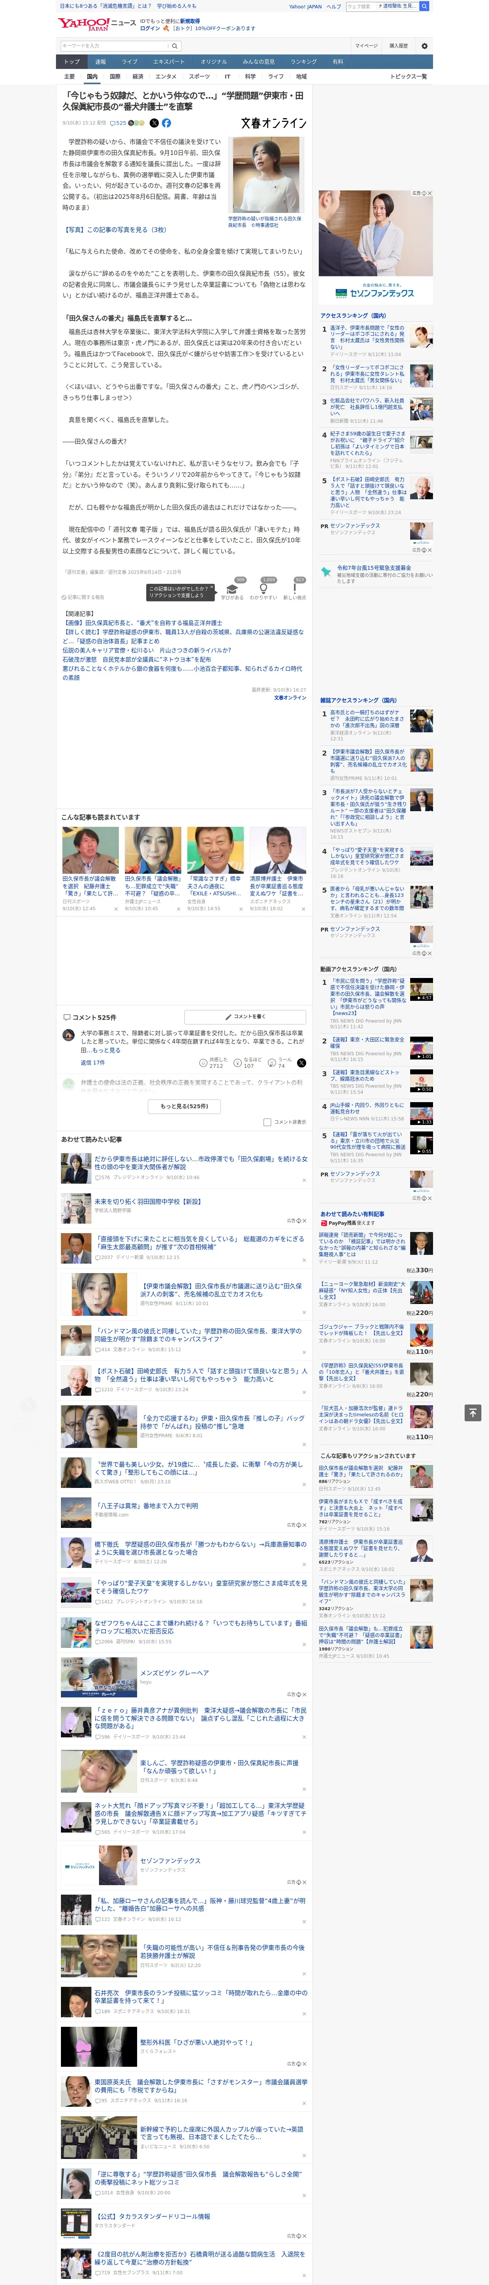
Task: Click the Yahoo! JAPAN link at top
Action: tap(305, 6)
